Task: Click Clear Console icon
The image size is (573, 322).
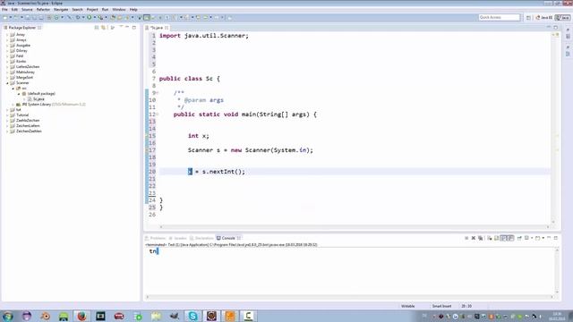Action: click(x=490, y=238)
